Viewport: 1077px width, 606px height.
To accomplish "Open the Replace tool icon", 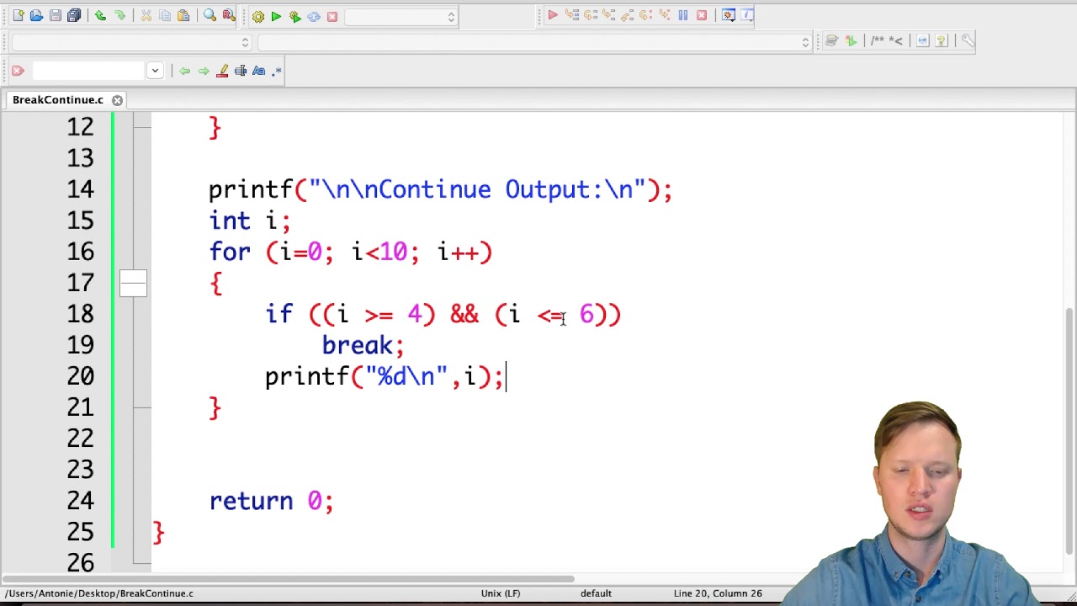I will (228, 16).
